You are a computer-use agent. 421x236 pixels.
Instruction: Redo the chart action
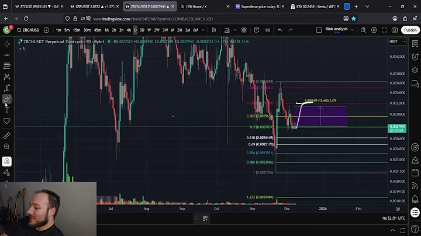290,30
